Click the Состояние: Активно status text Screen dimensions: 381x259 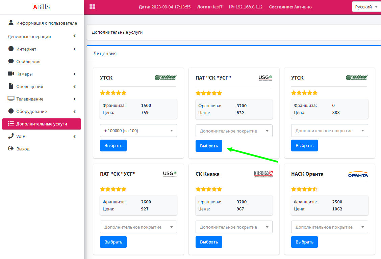click(290, 7)
